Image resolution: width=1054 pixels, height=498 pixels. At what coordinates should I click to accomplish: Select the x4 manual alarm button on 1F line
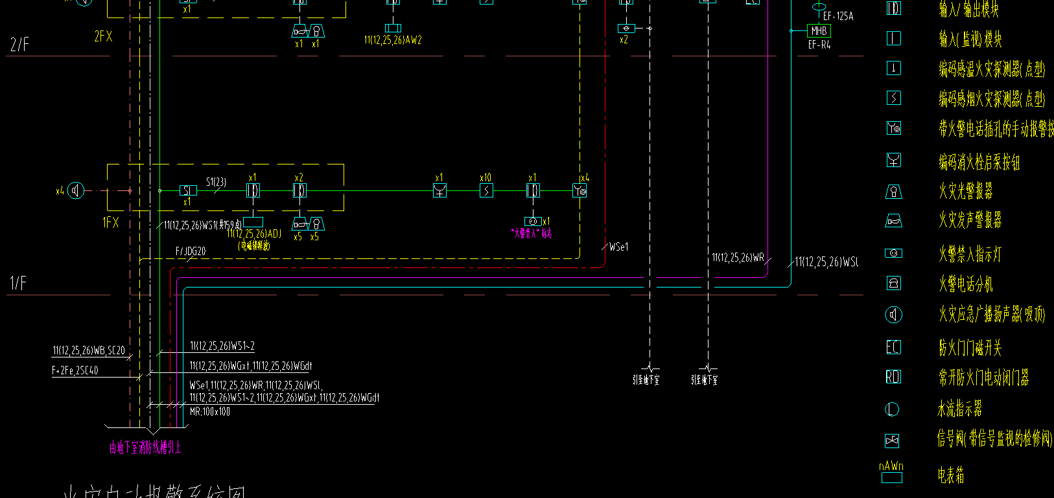point(580,190)
